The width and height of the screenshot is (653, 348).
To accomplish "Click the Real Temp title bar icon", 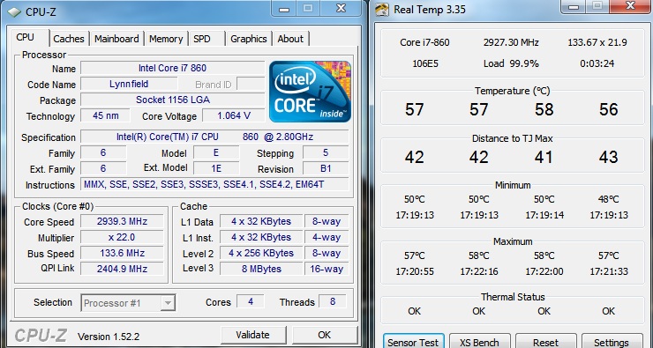I will pos(382,10).
